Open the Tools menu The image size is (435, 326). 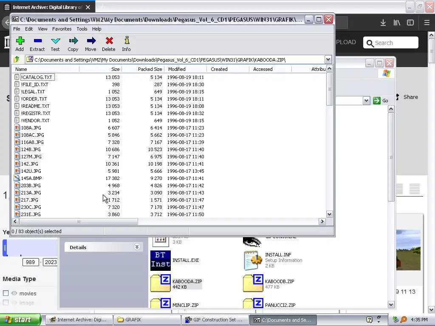coord(82,29)
